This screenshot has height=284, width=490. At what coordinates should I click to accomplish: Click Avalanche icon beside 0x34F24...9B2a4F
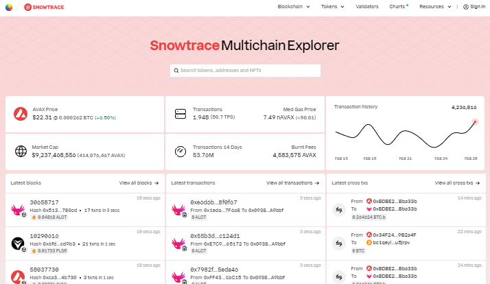[369, 235]
